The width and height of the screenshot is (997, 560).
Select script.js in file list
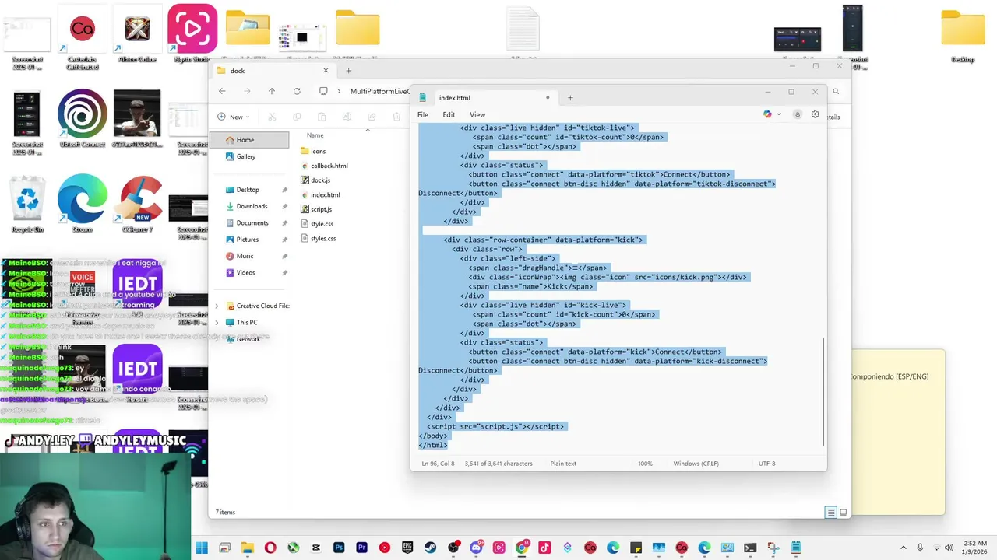[316, 209]
